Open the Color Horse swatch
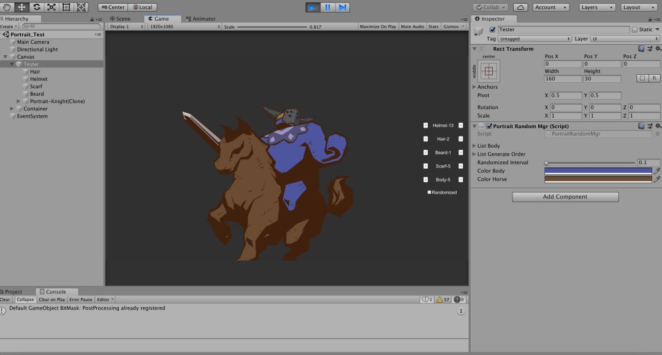 pyautogui.click(x=598, y=179)
